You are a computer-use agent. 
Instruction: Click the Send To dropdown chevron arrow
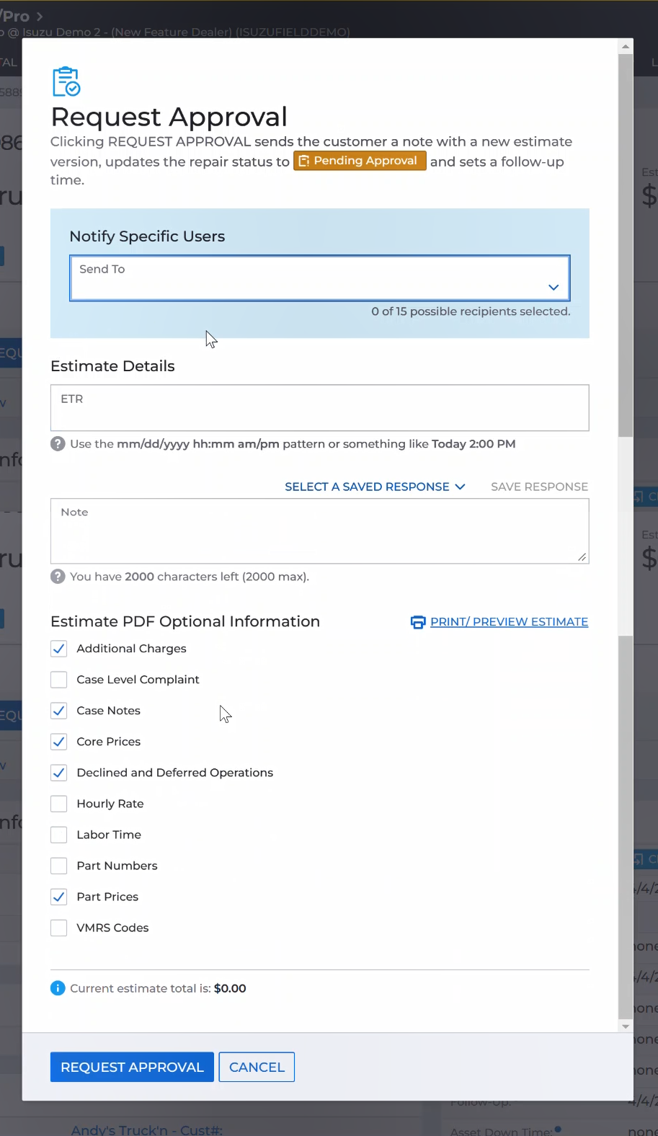553,287
